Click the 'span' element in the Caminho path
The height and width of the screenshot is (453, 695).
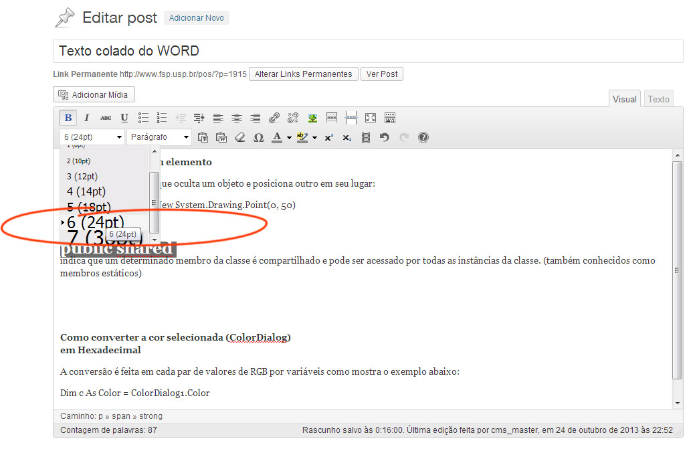click(x=121, y=416)
